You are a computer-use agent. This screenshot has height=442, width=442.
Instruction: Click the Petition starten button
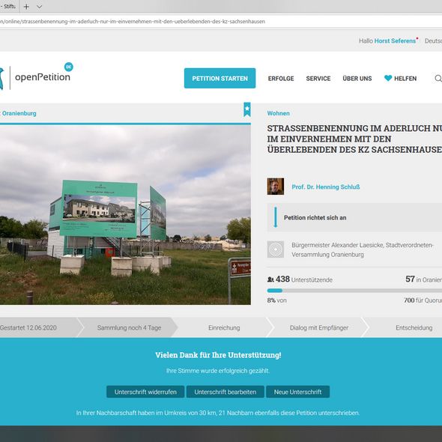pyautogui.click(x=220, y=78)
